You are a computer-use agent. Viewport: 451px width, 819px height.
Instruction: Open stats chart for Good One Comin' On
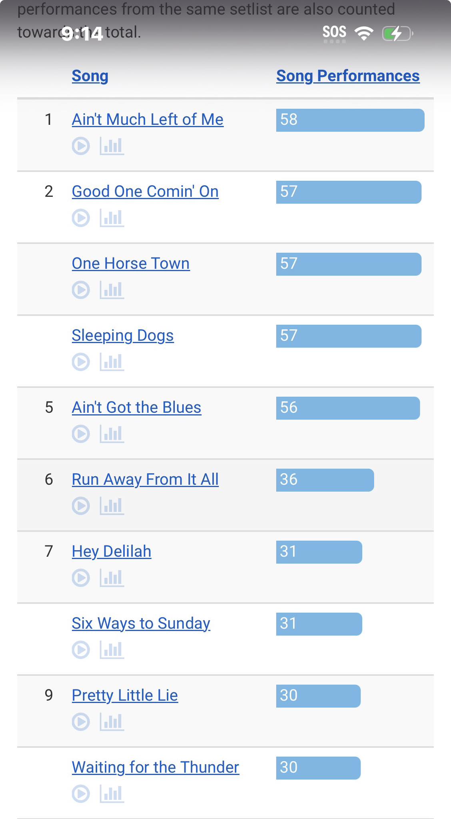click(x=112, y=218)
